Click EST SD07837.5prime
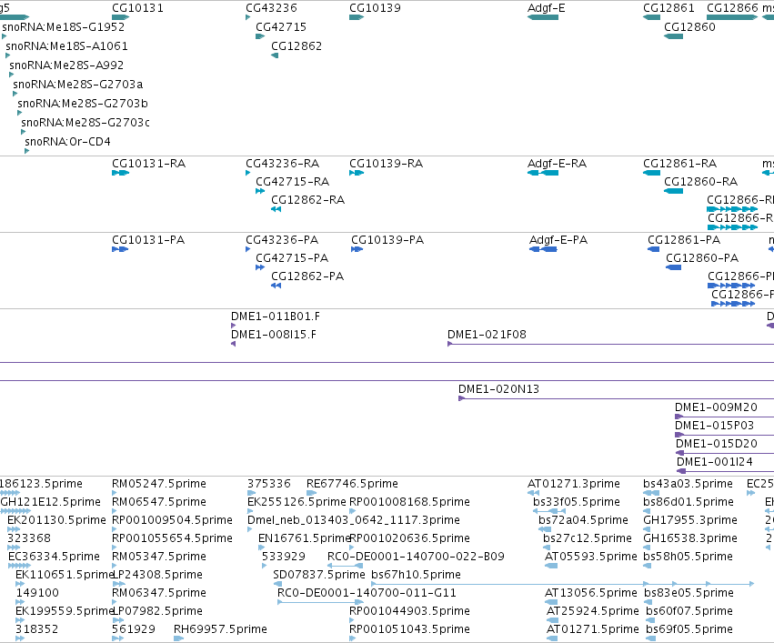Screen dimensions: 774x643 (x=319, y=575)
